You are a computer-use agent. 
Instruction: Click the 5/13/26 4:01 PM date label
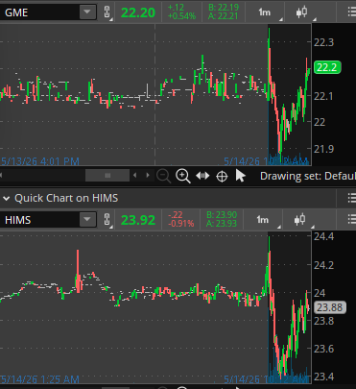pos(39,161)
